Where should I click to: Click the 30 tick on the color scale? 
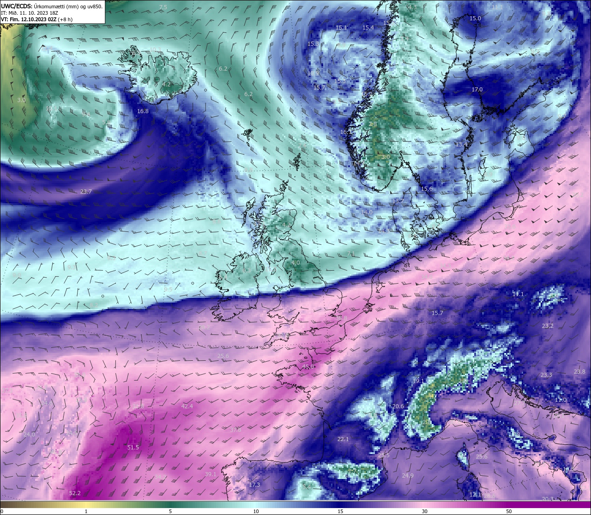click(x=424, y=511)
